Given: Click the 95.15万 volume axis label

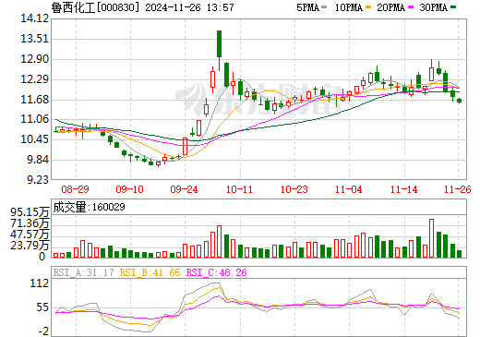Looking at the screenshot, I should coord(30,212).
